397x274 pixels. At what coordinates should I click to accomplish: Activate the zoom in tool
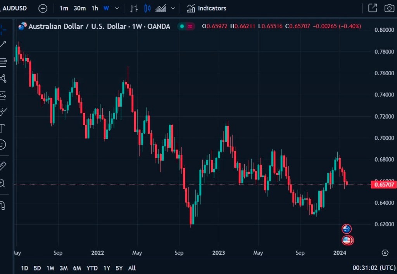point(2,183)
